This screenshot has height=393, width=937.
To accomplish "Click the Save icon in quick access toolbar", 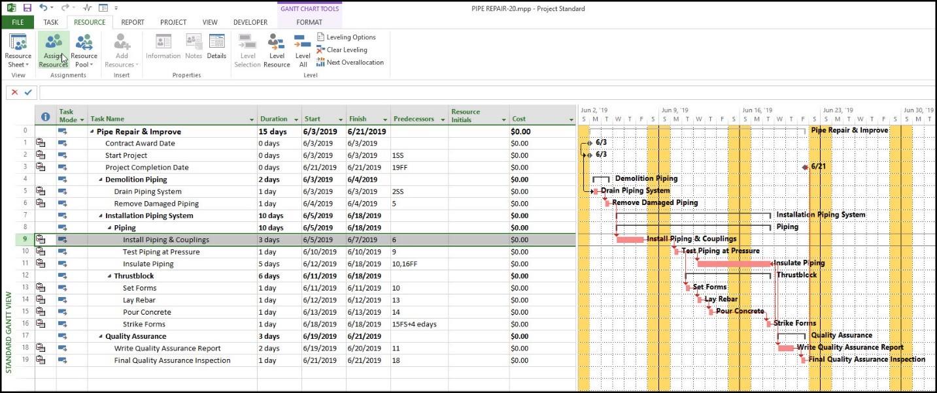I will click(27, 8).
